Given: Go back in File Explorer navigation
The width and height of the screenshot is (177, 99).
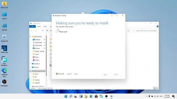Looking at the screenshot, I should pos(32,31).
